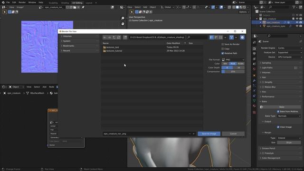Screen dimensions: 304x171
Task: Click the Cancel button in file dialog
Action: tap(233, 134)
